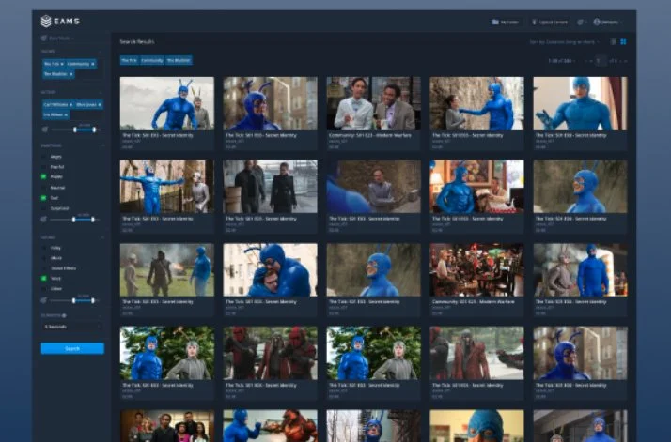This screenshot has height=442, width=671.
Task: Check the Fearful emotion checkbox
Action: point(43,167)
